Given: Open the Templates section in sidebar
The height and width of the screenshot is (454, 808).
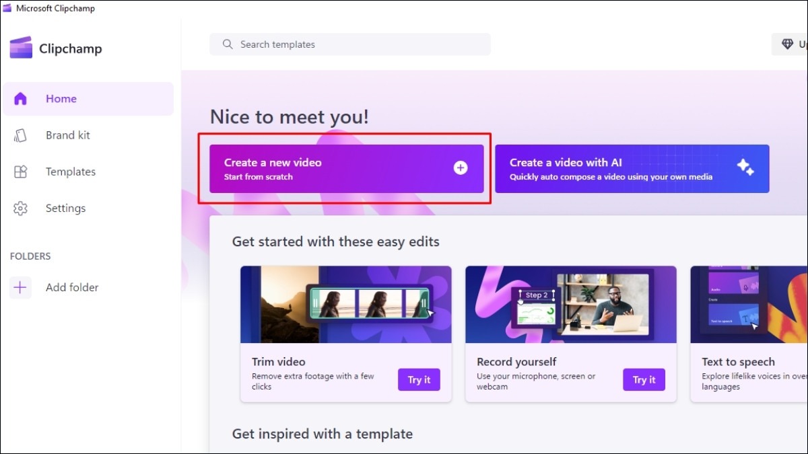Looking at the screenshot, I should (x=88, y=172).
